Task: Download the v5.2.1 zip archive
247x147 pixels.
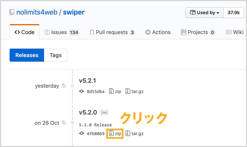Action: 115,91
